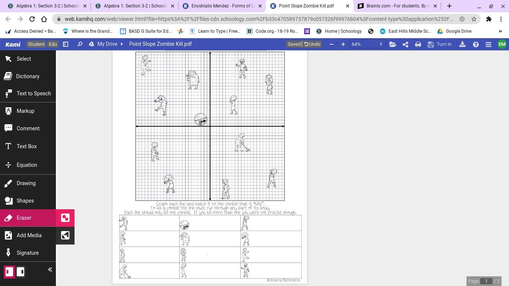Open the 64% zoom dropdown
The height and width of the screenshot is (286, 509).
(x=367, y=44)
